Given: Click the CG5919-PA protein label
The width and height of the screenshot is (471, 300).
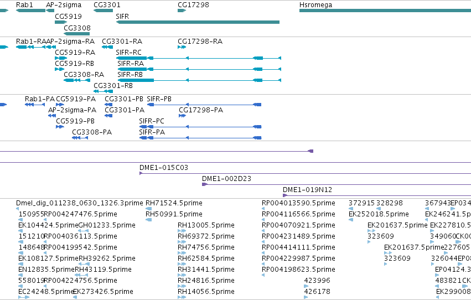Looking at the screenshot, I should 76,99.
